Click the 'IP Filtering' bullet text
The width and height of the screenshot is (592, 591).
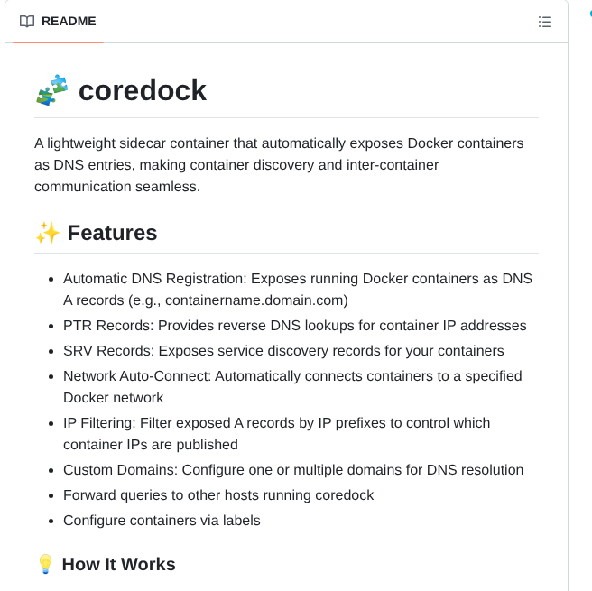click(276, 434)
